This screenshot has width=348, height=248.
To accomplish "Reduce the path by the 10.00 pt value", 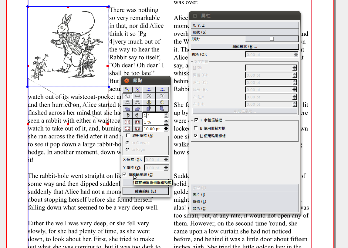I will click(137, 129).
